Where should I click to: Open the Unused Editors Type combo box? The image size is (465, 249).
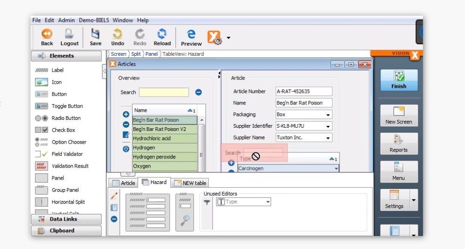tap(268, 202)
